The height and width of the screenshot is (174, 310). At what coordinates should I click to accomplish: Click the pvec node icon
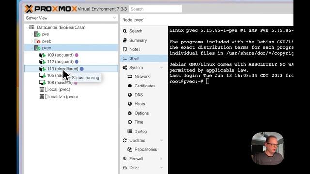[37, 48]
